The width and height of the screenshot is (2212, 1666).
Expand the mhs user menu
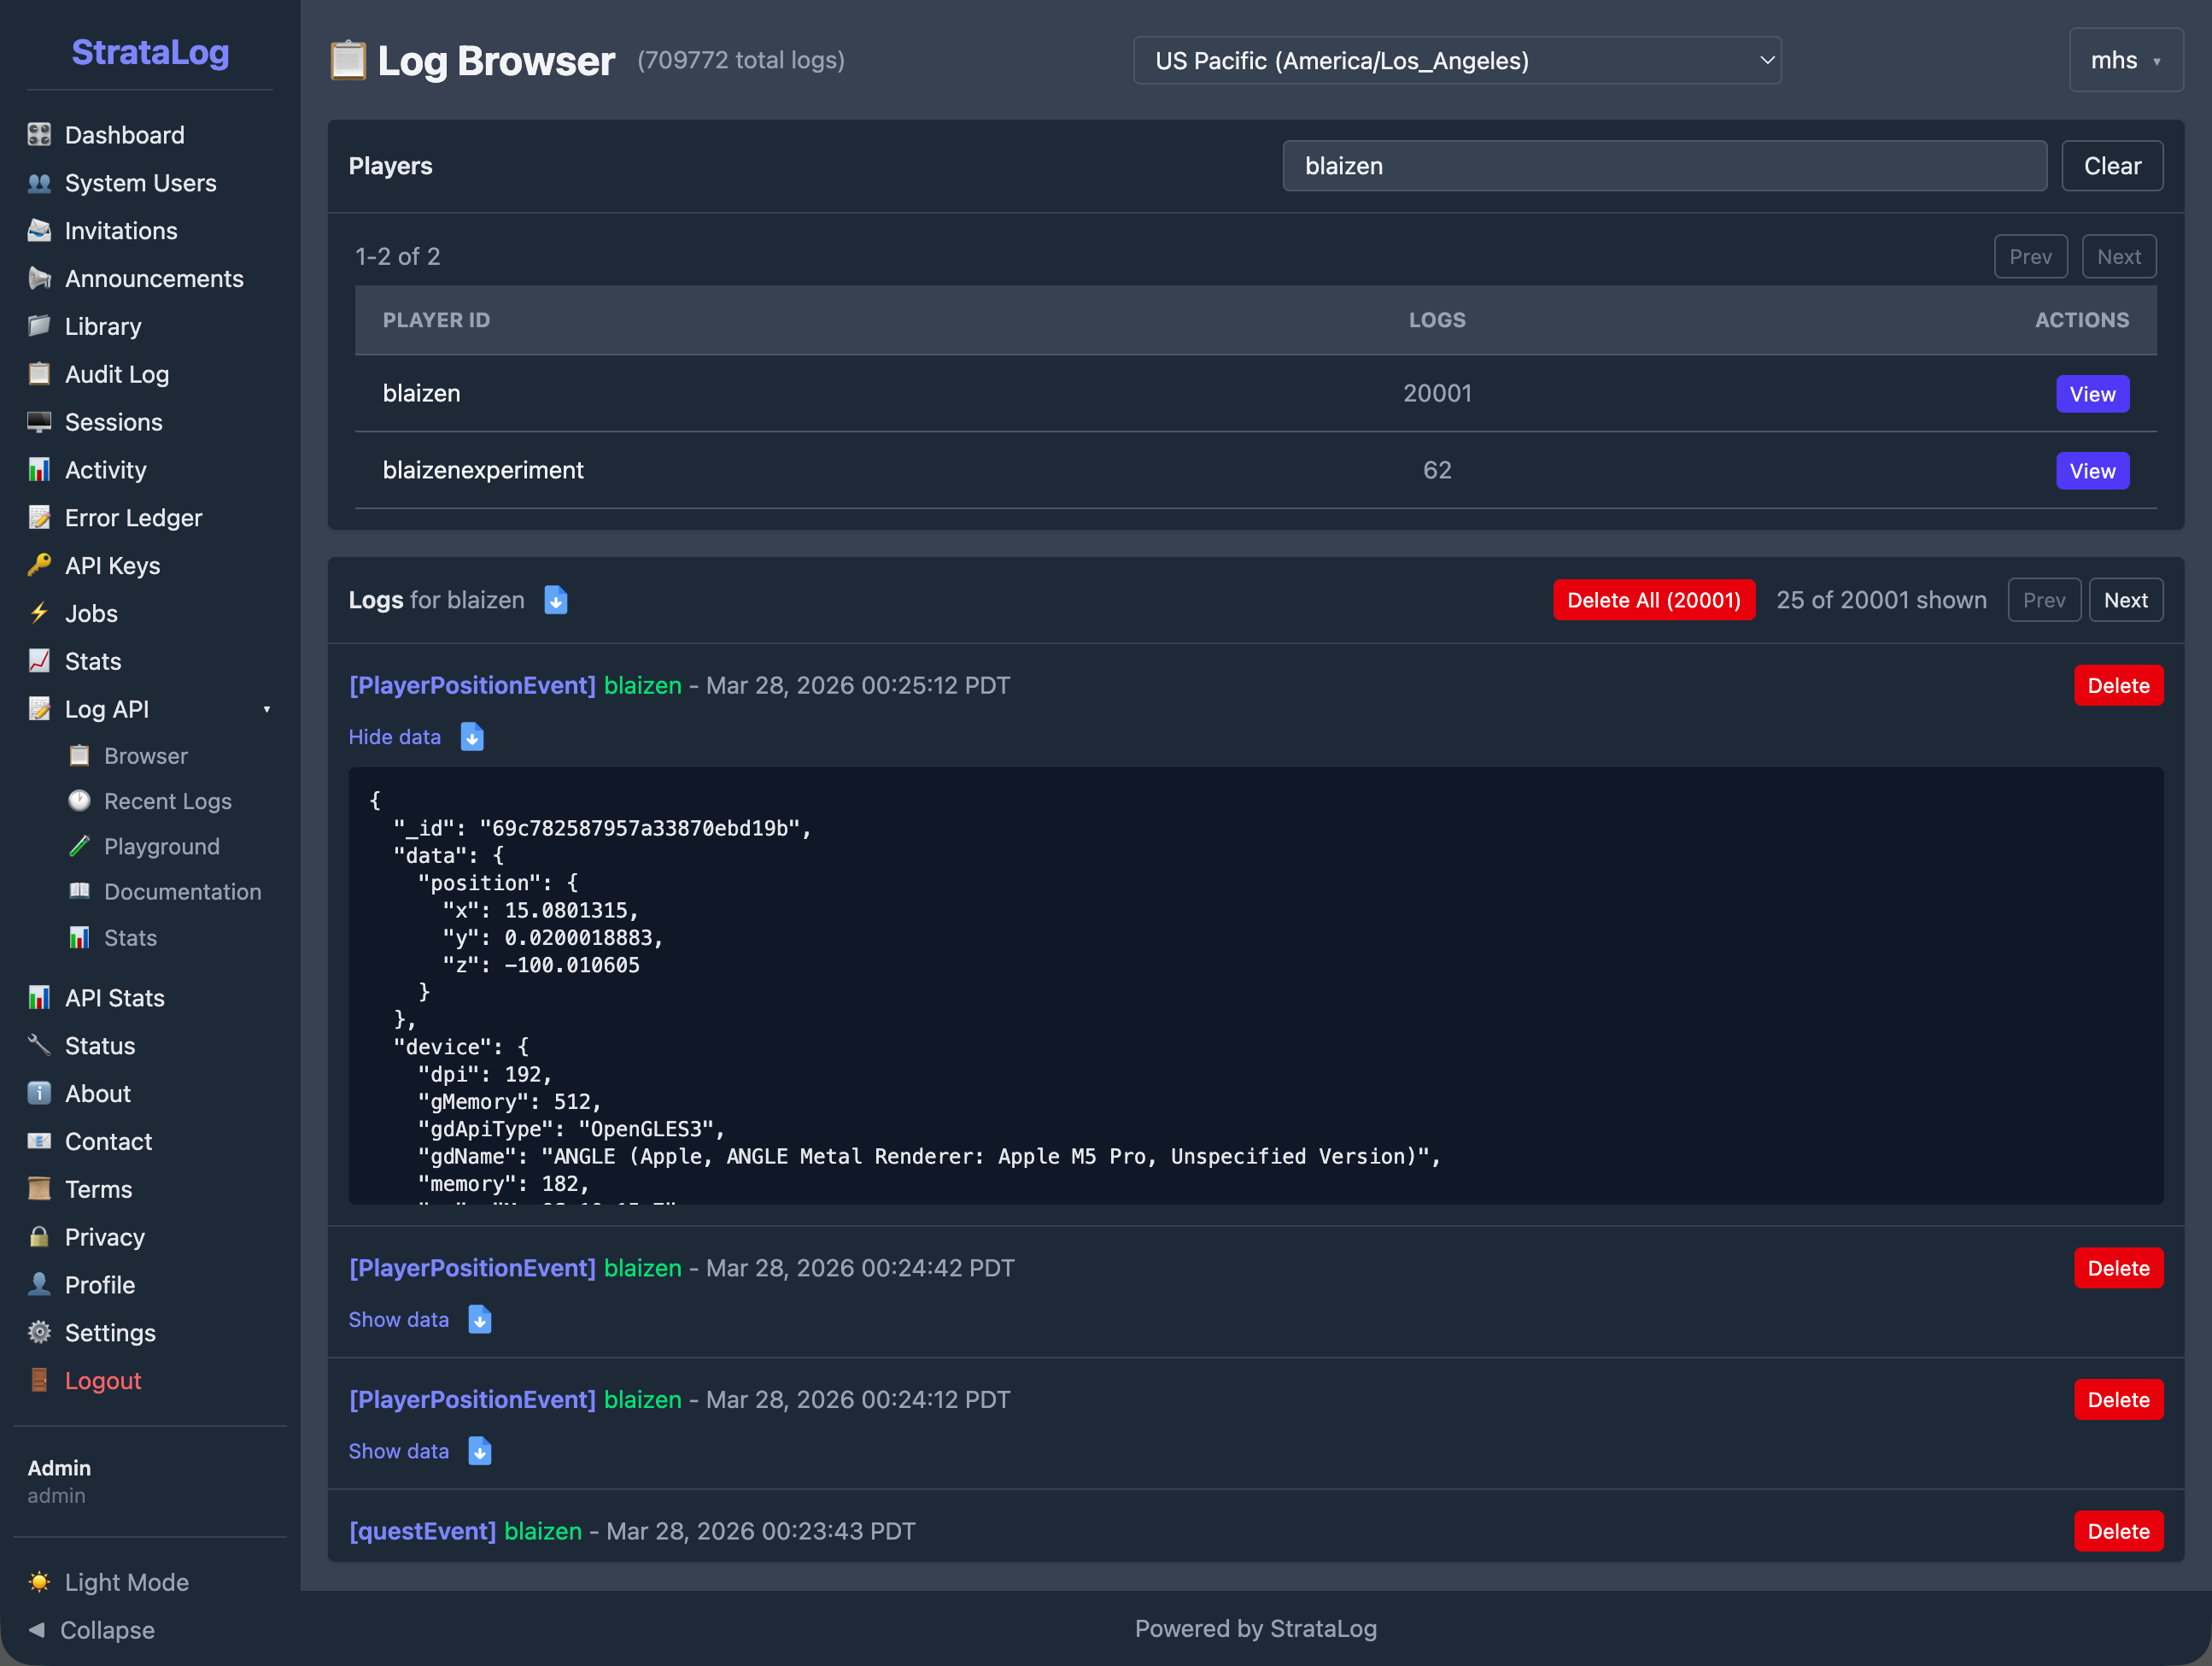2125,60
